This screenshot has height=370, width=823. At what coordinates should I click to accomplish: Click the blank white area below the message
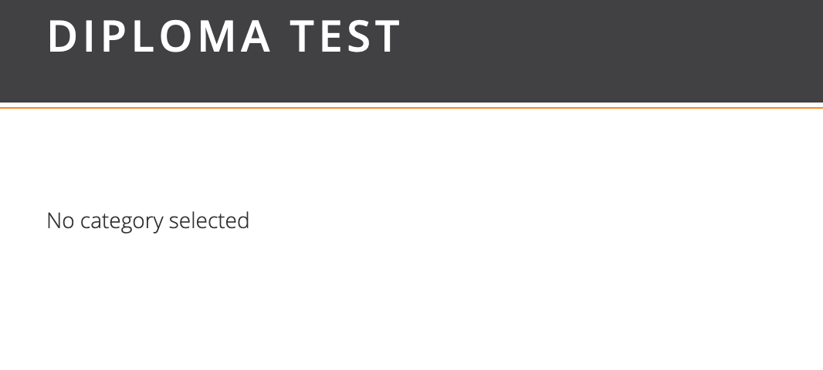(x=411, y=308)
